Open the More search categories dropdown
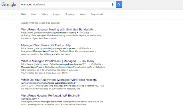The image size is (183, 109). click(83, 14)
